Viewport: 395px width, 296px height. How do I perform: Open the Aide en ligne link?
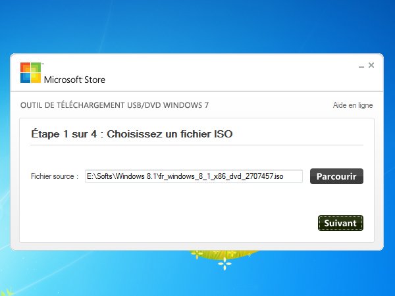coord(353,105)
